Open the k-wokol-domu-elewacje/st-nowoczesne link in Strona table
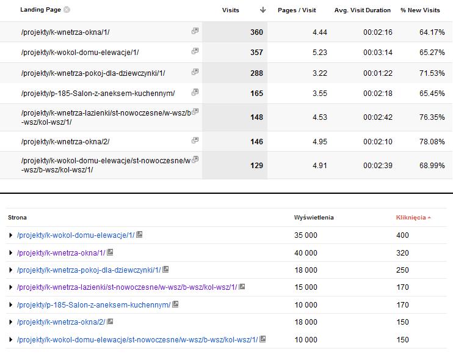453x354 pixels. click(x=137, y=339)
